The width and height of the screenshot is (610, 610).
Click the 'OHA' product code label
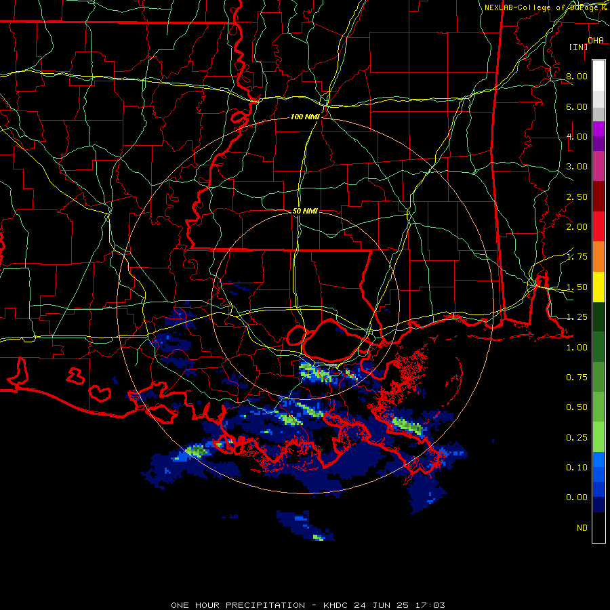click(x=596, y=41)
